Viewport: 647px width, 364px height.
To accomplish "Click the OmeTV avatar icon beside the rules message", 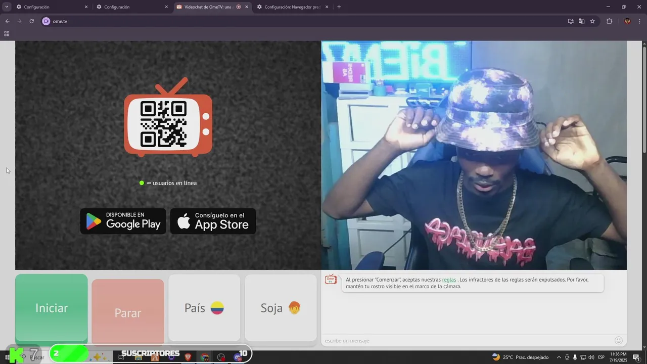I will pos(331,280).
